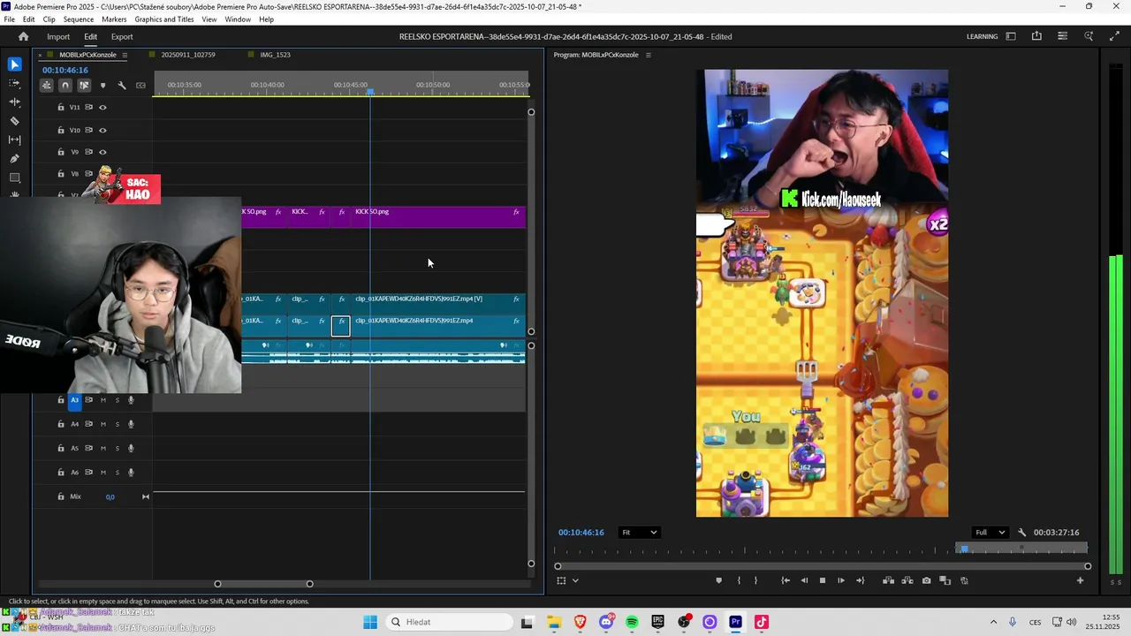Click the Windows taskbar search field
Screen dimensions: 1131x636
(x=450, y=622)
